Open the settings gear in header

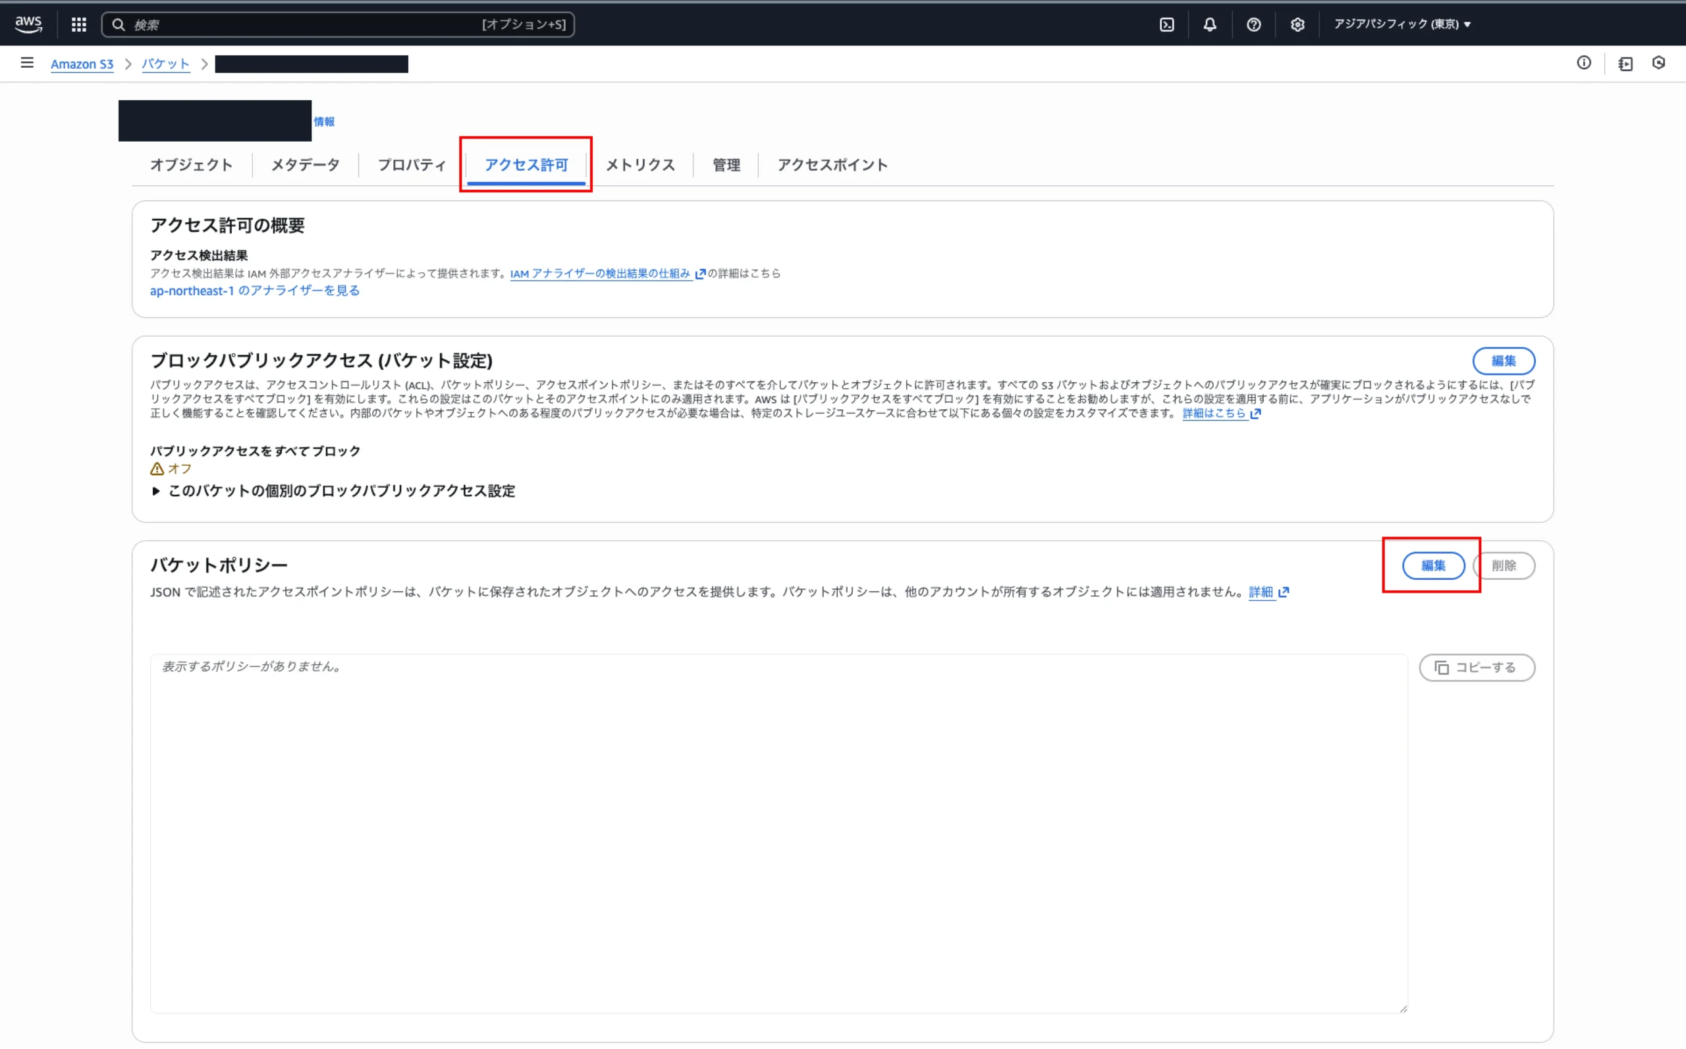[x=1297, y=24]
